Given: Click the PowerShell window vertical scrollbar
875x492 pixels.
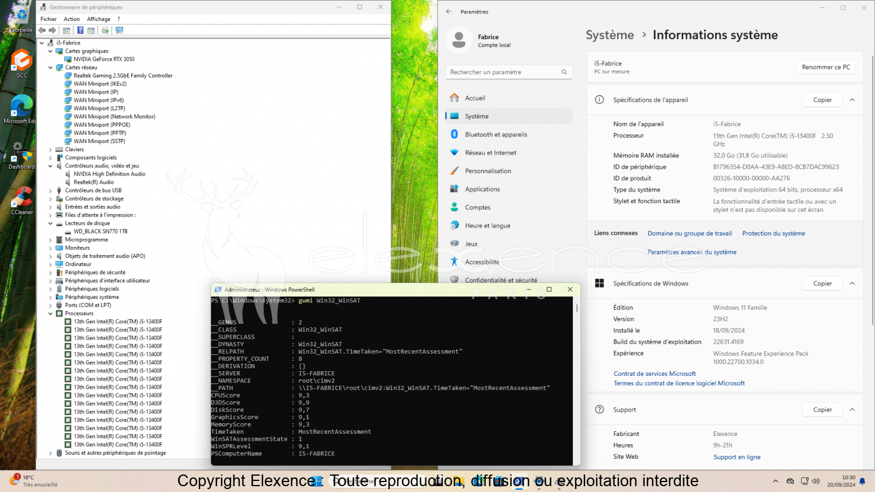Looking at the screenshot, I should coord(576,379).
